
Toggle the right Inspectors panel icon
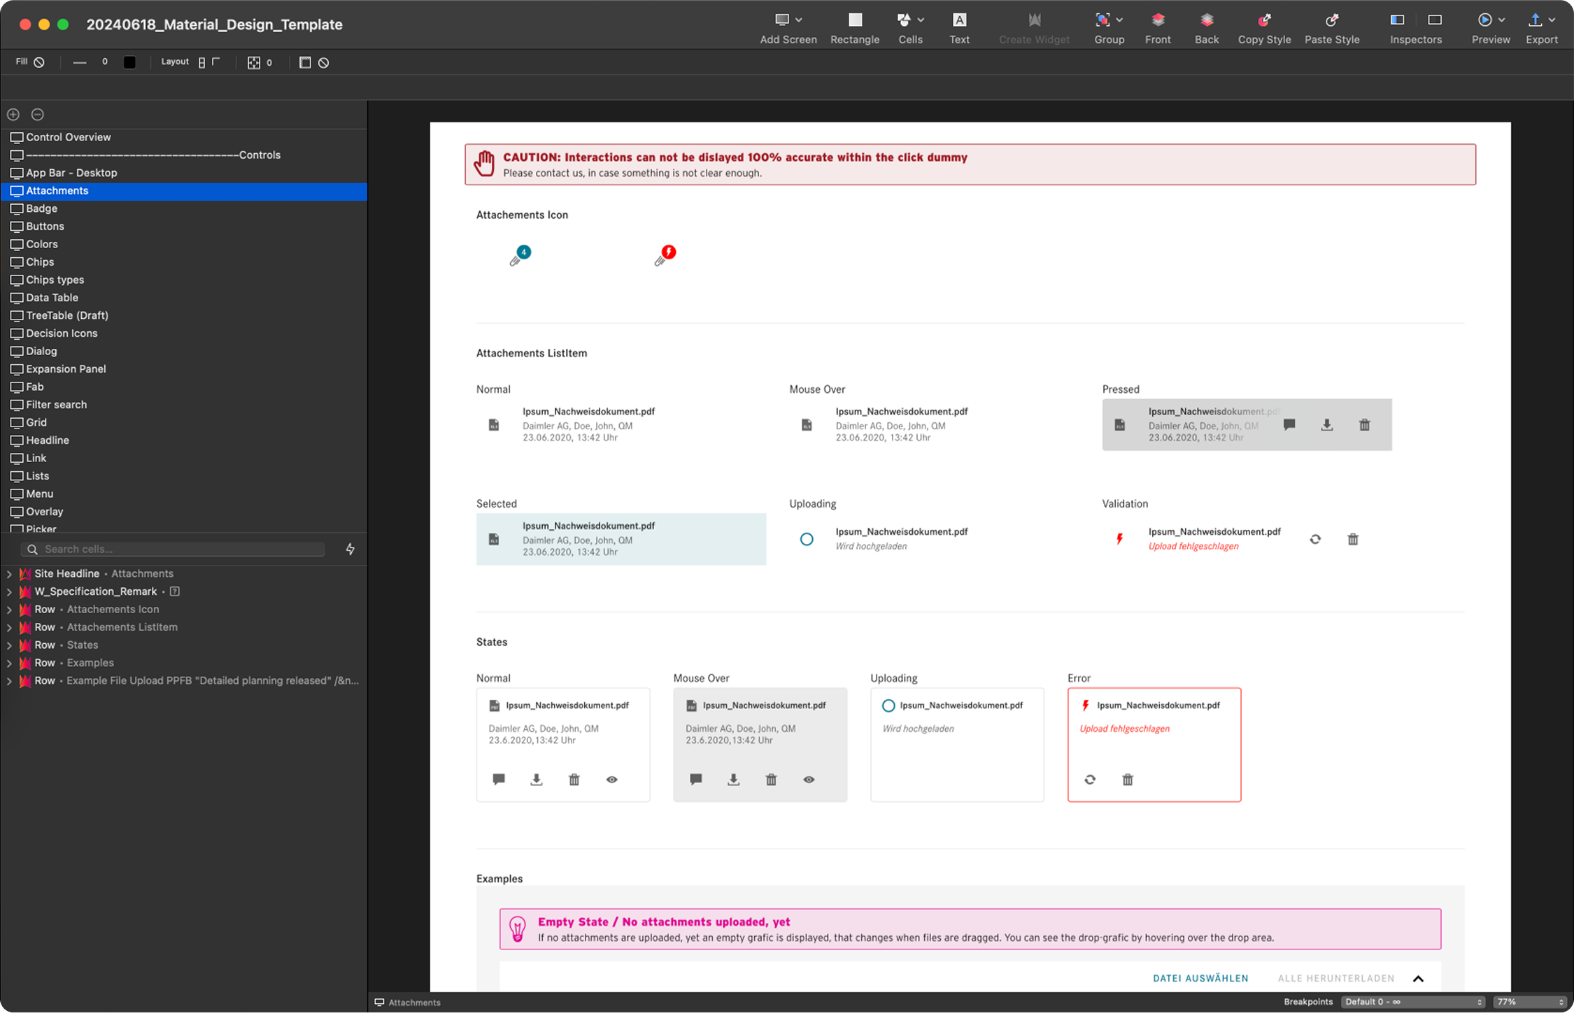tap(1435, 20)
